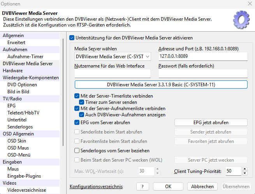The width and height of the screenshot is (255, 194).
Task: Open Maus input settings
Action: point(30,169)
